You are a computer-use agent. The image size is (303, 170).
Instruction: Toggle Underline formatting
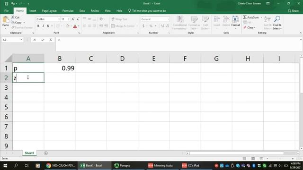click(x=48, y=26)
